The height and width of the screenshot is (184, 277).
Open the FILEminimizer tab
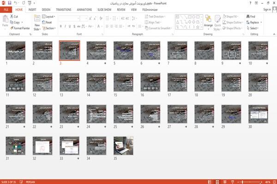coord(150,10)
